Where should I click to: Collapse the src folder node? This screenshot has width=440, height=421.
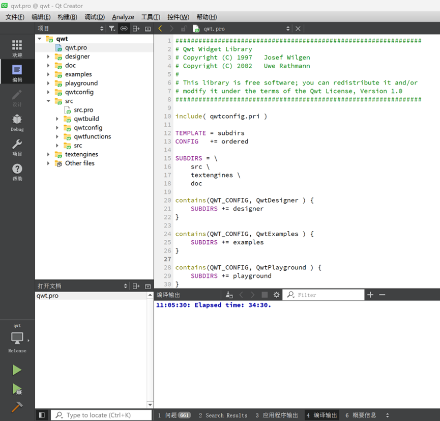[x=49, y=101]
